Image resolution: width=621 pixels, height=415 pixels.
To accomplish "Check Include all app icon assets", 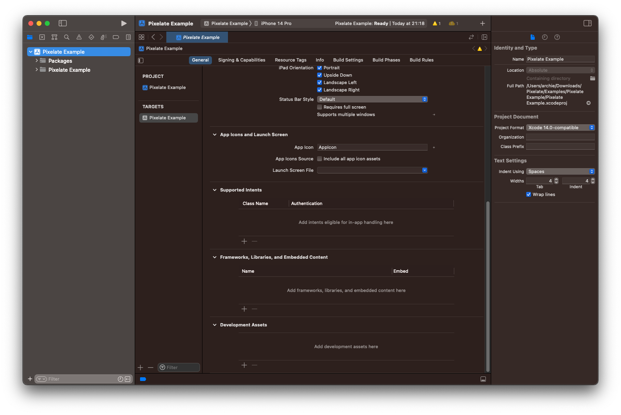I will click(320, 159).
